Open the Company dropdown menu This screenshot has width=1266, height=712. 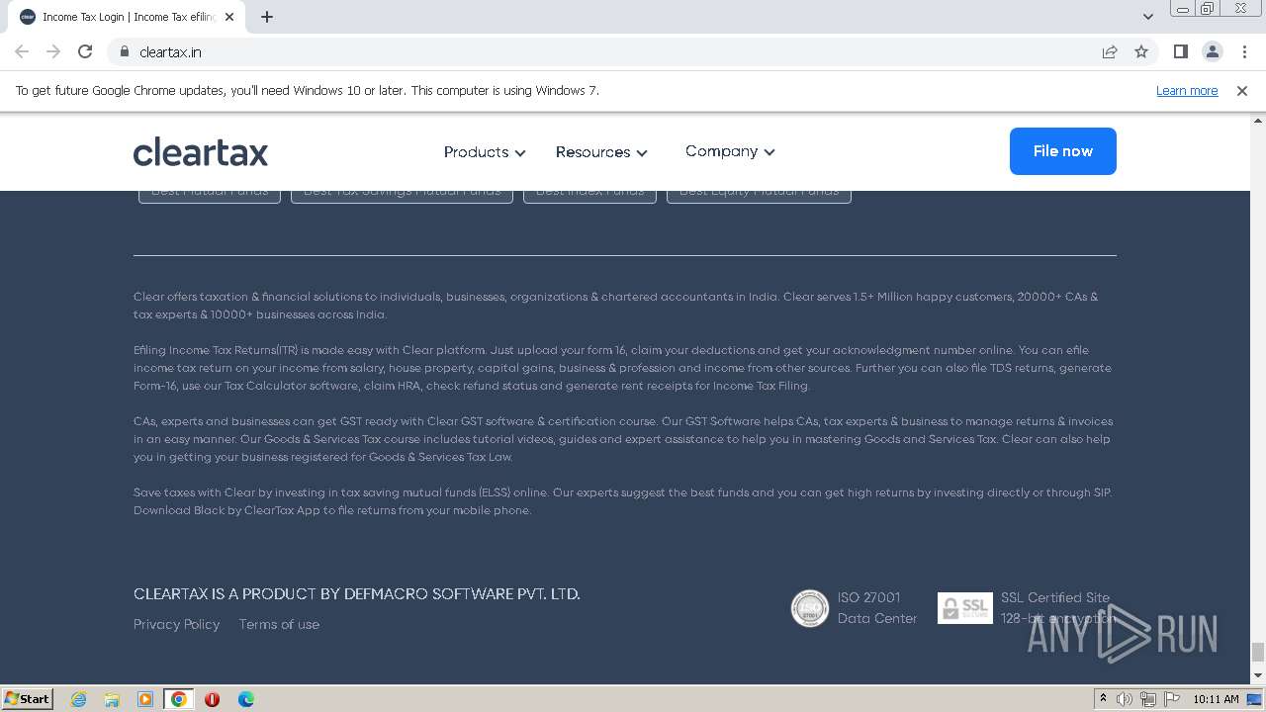click(730, 151)
